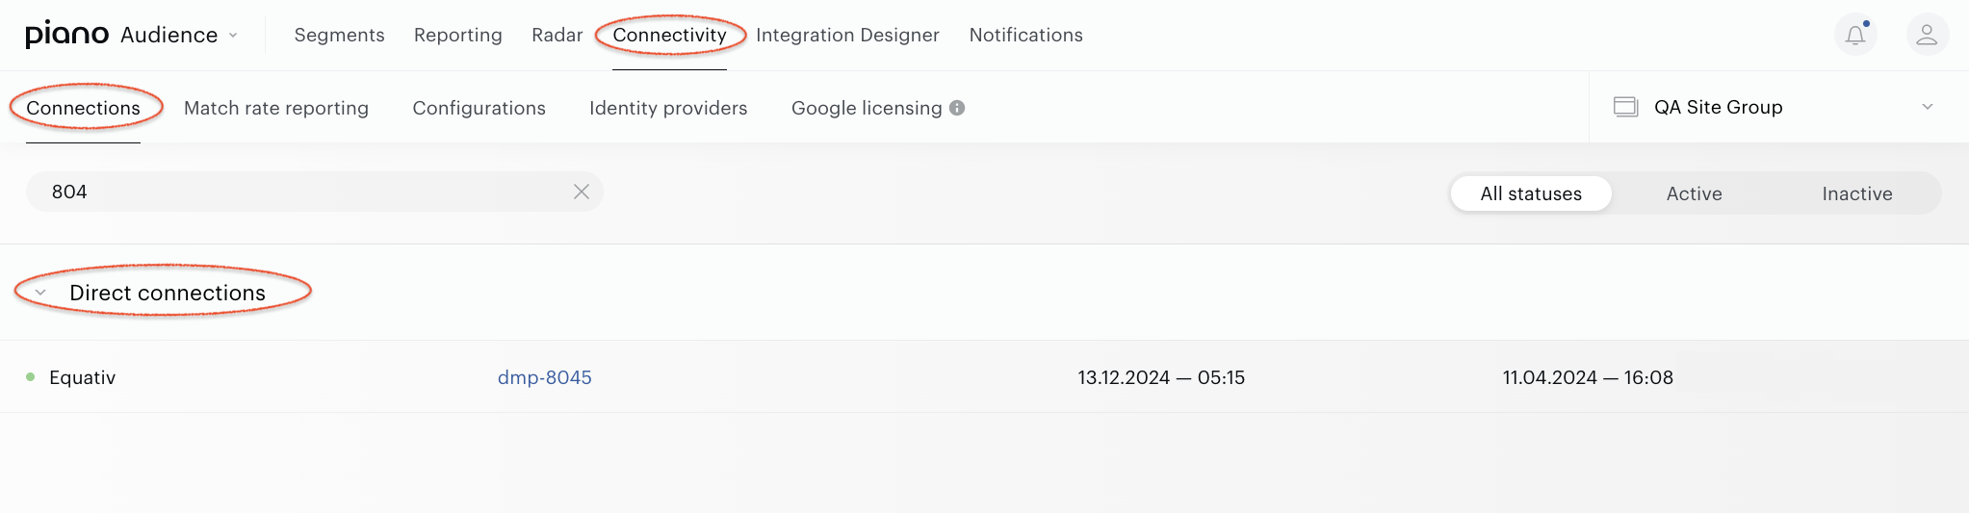1969x513 pixels.
Task: Filter connections by Active status
Action: [x=1694, y=193]
